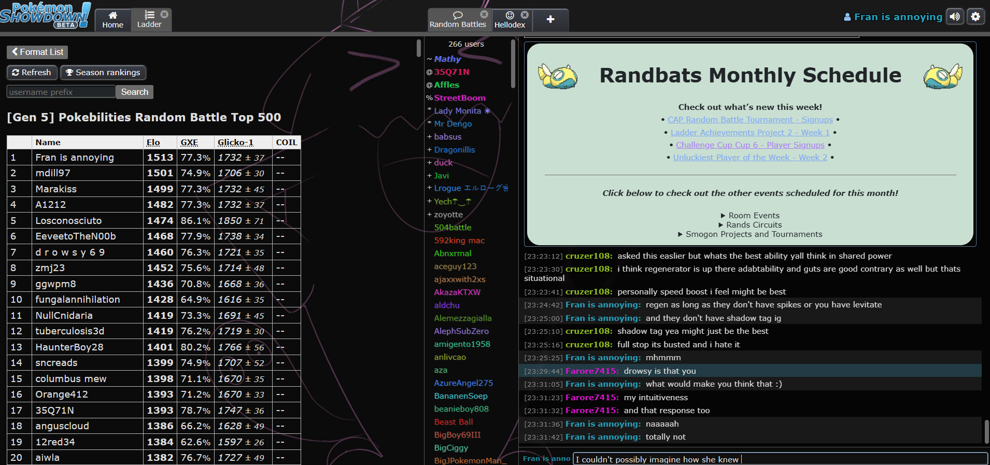Close the Ladder tab with its X

(164, 15)
